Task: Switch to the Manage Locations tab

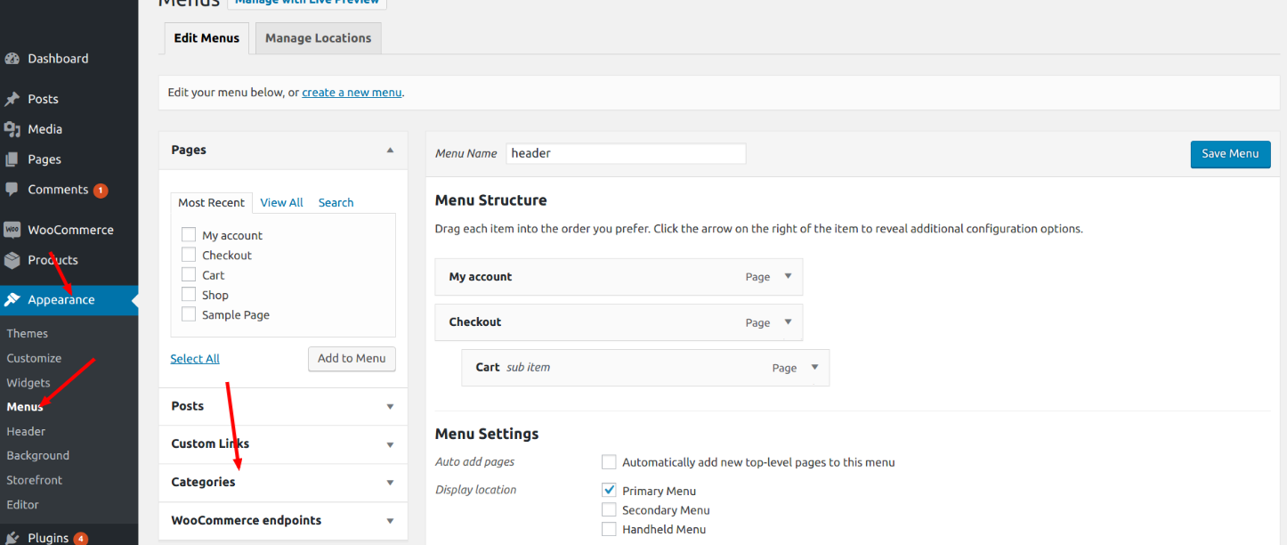Action: tap(318, 38)
